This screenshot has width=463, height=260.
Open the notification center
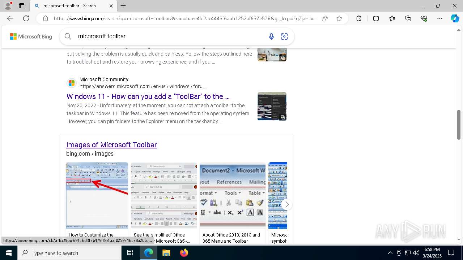point(451,253)
